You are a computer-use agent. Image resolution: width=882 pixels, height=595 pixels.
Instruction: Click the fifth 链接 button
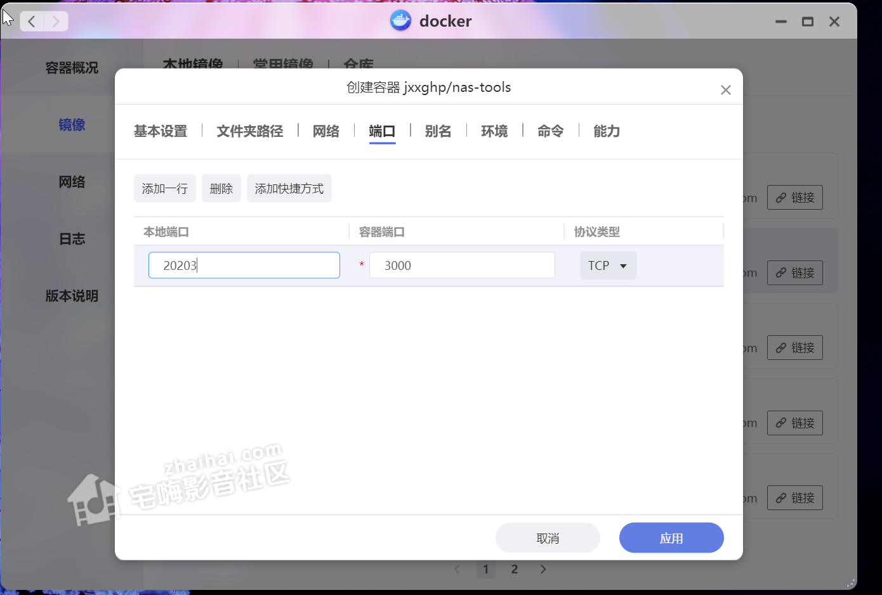795,498
